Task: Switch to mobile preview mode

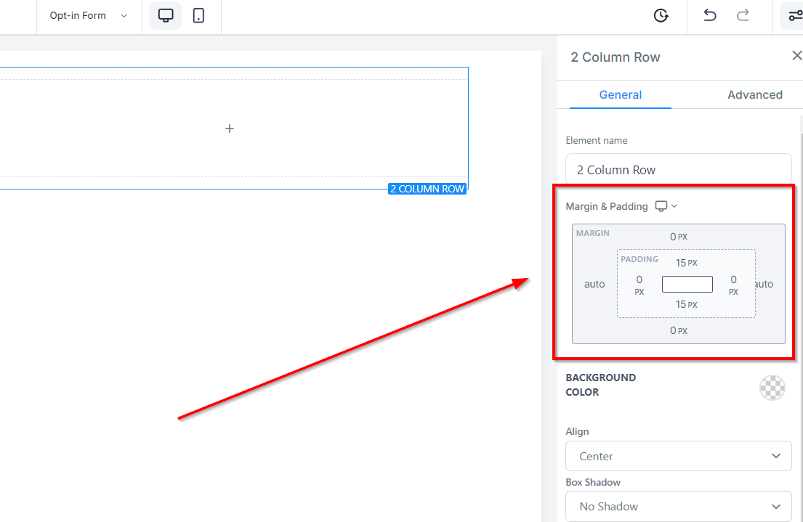Action: 198,16
